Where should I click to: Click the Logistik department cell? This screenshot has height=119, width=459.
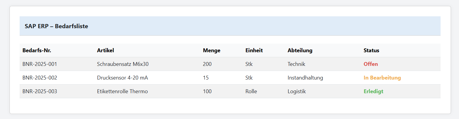click(297, 91)
